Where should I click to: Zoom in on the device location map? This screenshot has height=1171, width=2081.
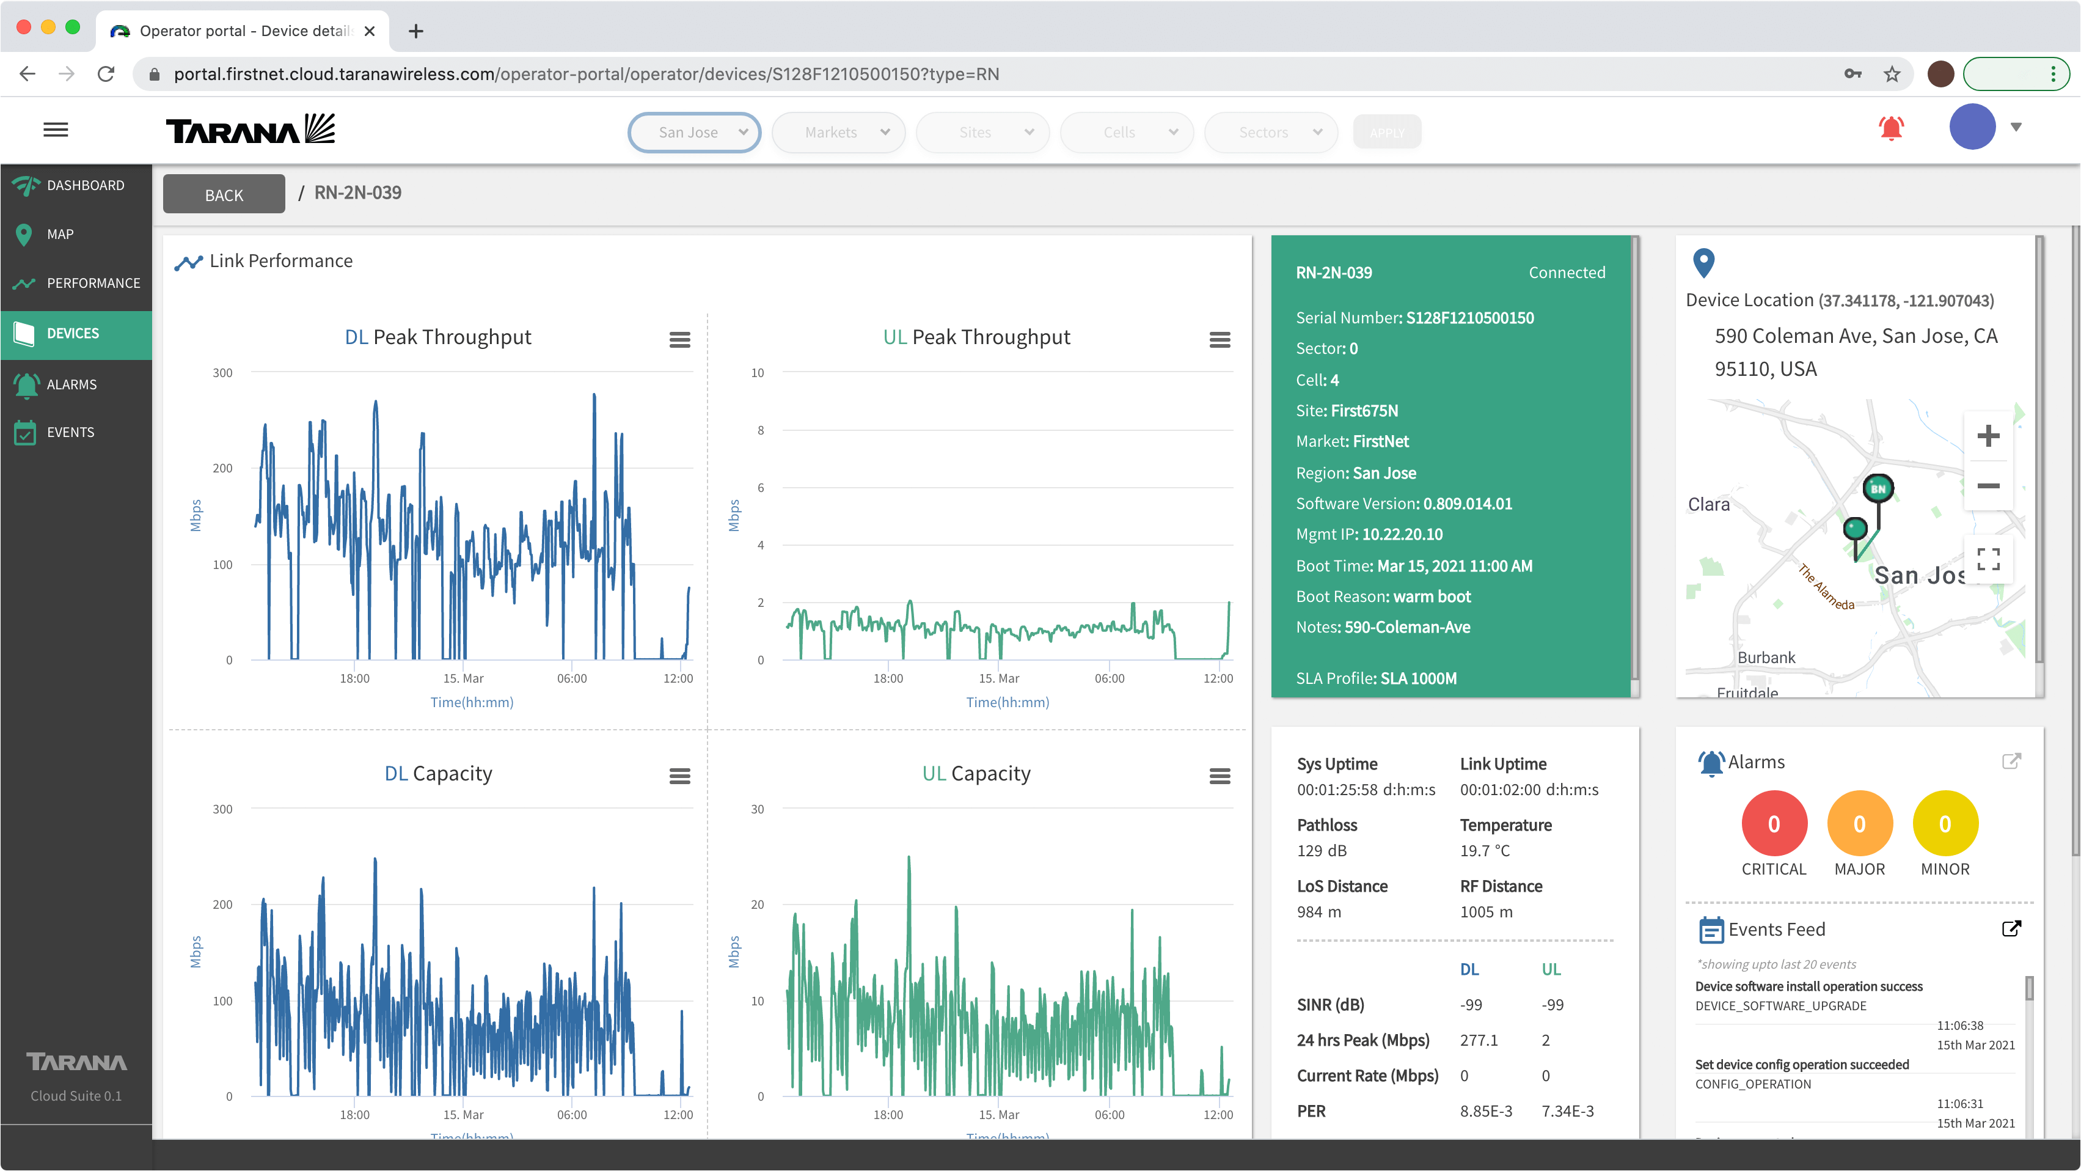click(1988, 436)
